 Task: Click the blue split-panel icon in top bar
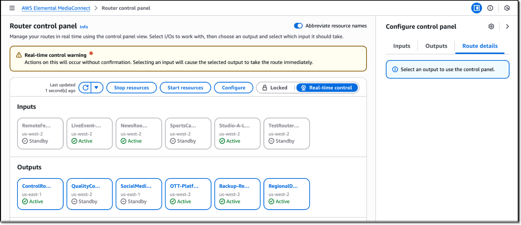tap(476, 8)
